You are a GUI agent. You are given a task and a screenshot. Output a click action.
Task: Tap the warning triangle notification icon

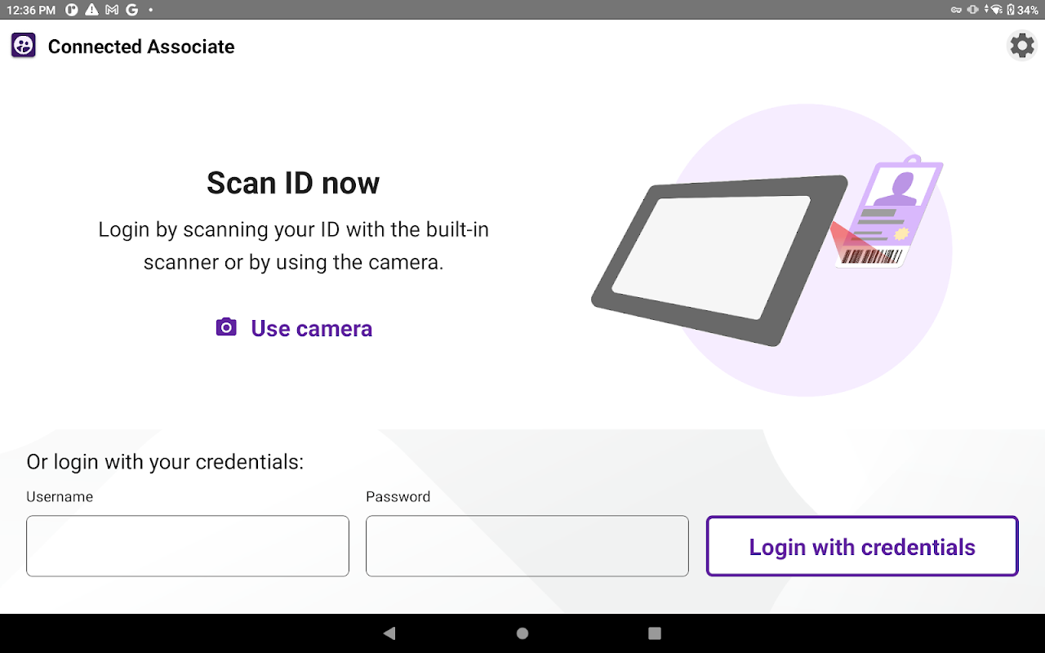pyautogui.click(x=91, y=10)
